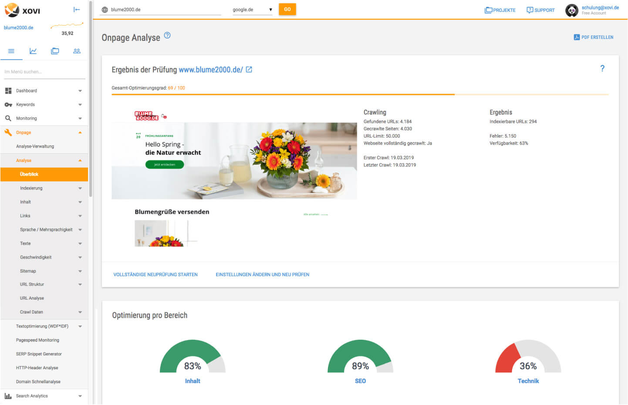Click the SUPPORT link in header
The image size is (628, 405).
544,10
